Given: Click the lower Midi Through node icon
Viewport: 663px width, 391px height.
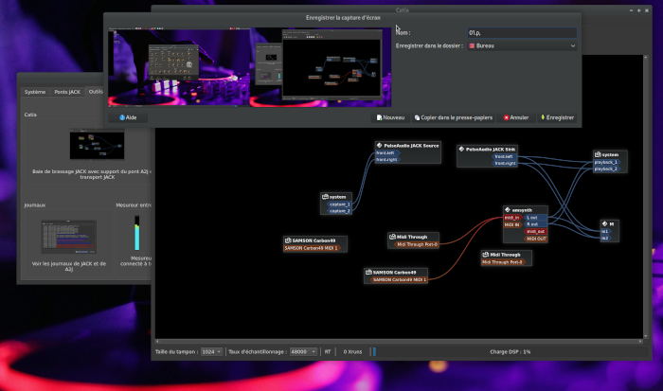Looking at the screenshot, I should coord(486,255).
